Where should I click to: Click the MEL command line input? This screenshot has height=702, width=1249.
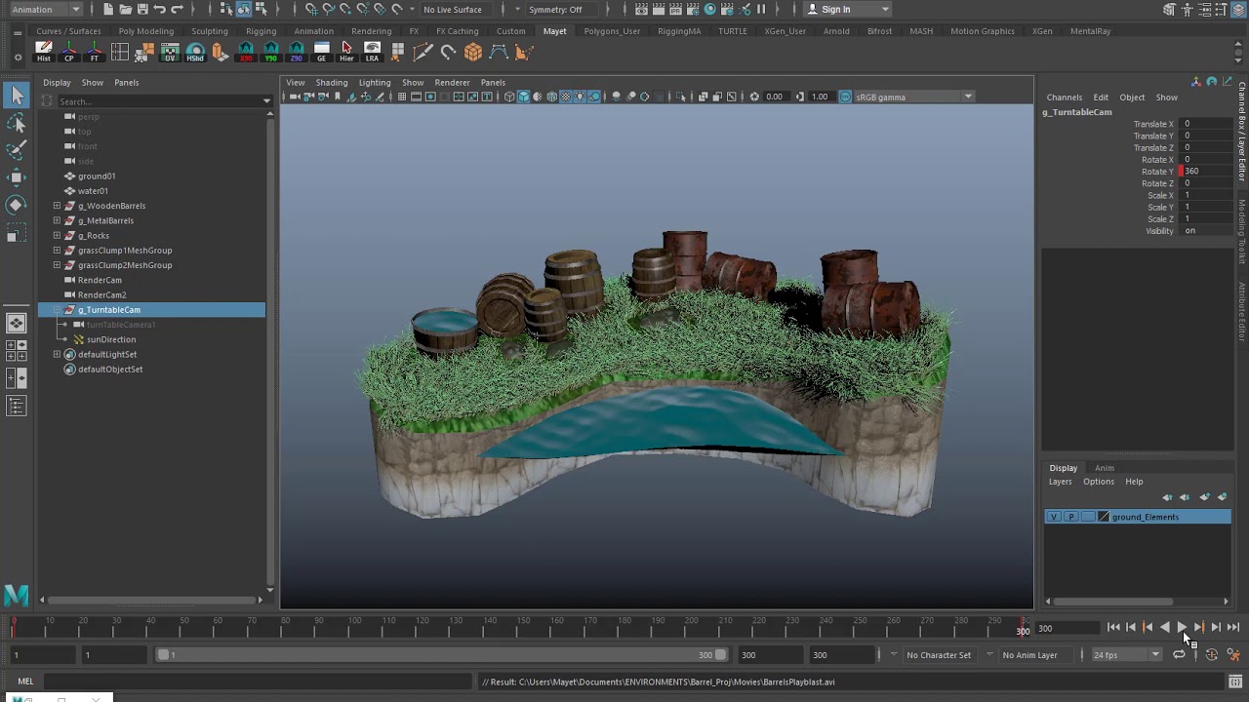(259, 682)
